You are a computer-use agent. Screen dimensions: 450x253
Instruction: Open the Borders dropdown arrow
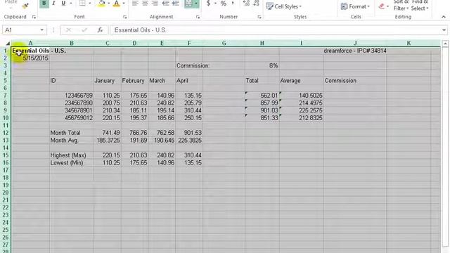(x=90, y=3)
